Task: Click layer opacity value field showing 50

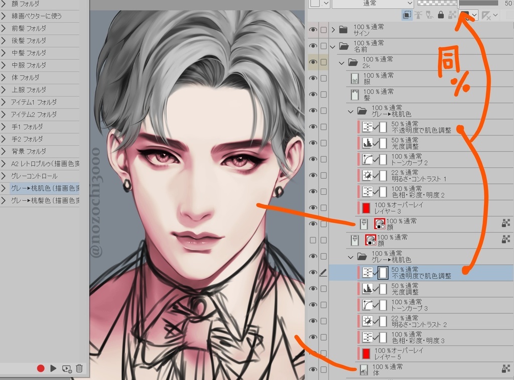Action: (x=507, y=4)
